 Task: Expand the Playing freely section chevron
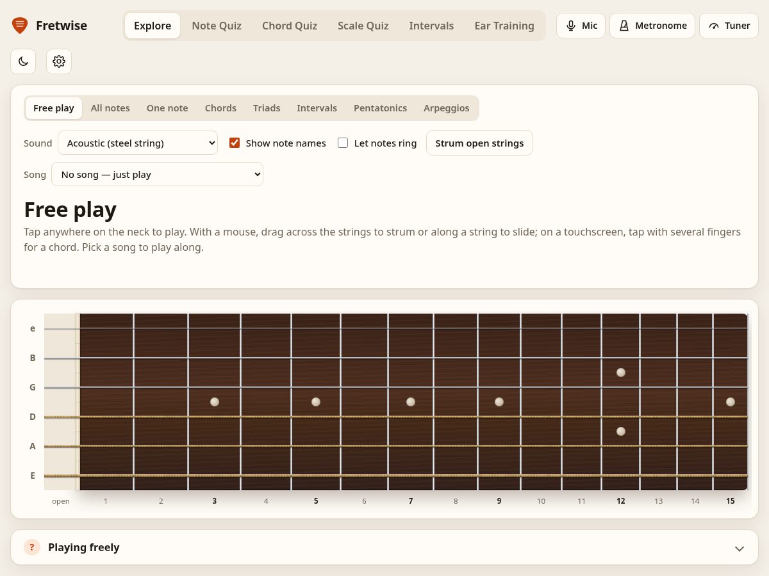coord(740,548)
